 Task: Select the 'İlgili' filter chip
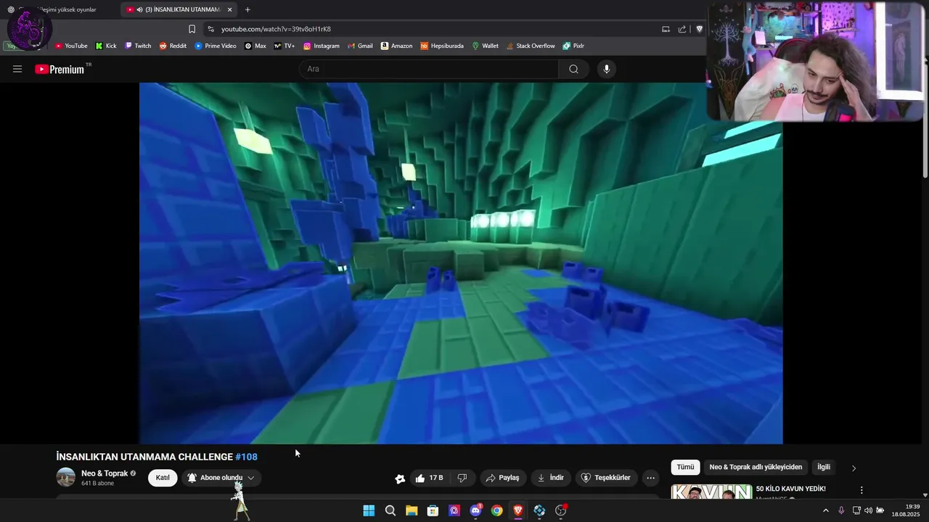(x=824, y=467)
